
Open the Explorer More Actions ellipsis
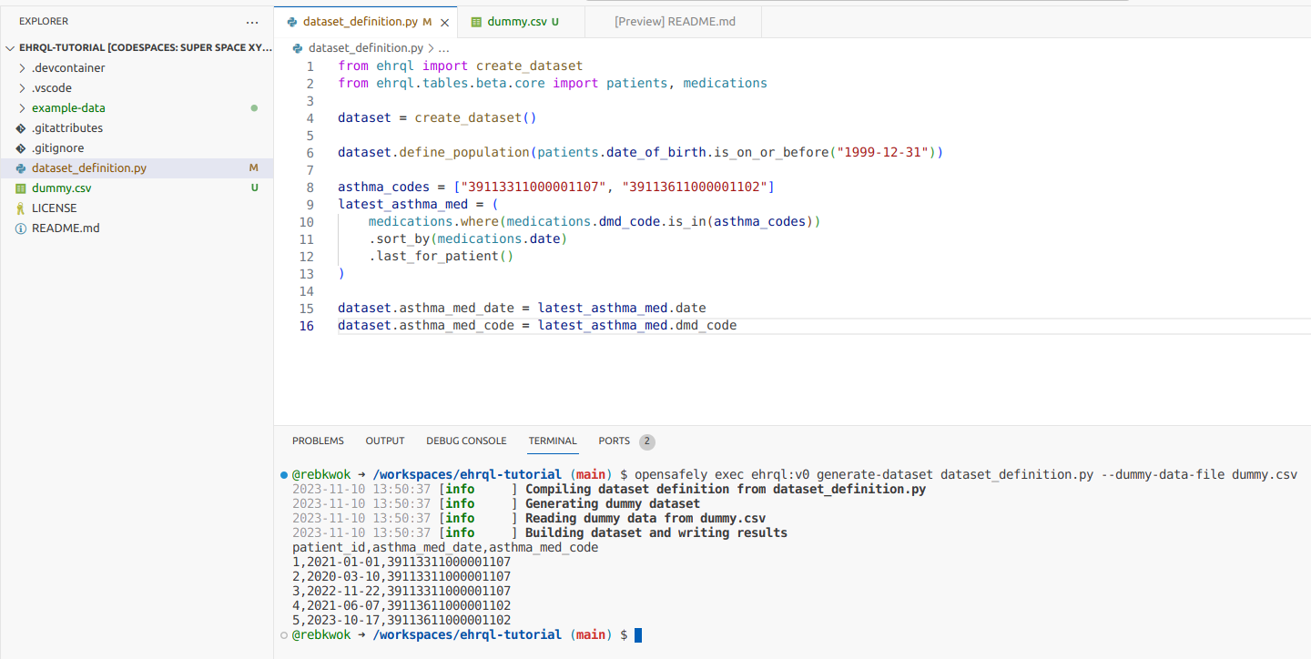tap(252, 21)
